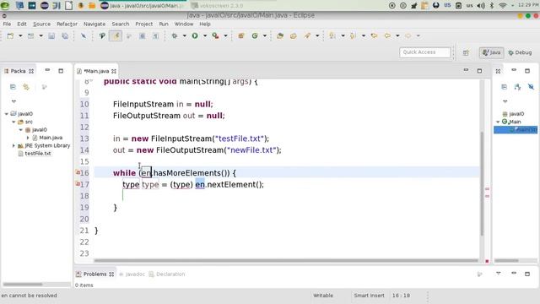
Task: Click into the Quick Access field
Action: (424, 52)
